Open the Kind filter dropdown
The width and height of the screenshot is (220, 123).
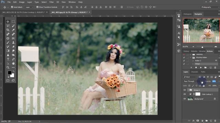(190, 77)
